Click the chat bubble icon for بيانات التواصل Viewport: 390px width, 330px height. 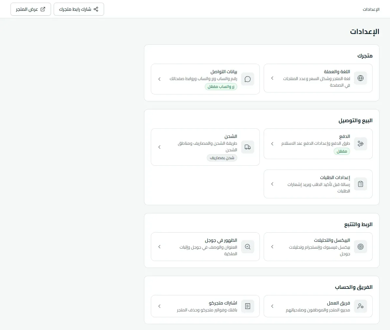247,79
